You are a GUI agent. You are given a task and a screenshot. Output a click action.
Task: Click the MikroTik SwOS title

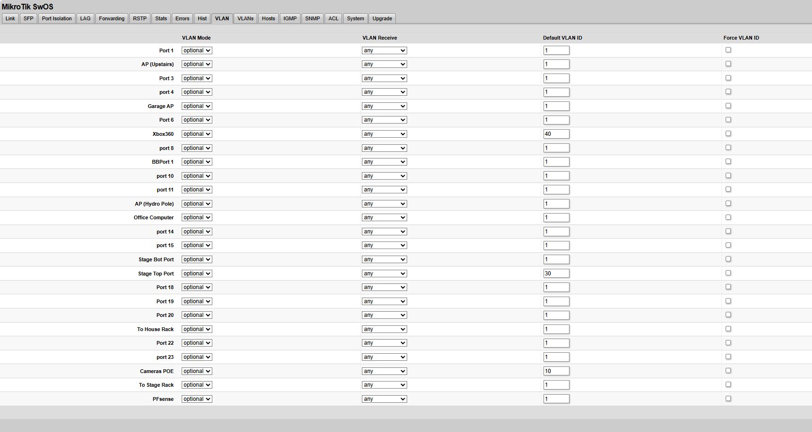[x=27, y=7]
